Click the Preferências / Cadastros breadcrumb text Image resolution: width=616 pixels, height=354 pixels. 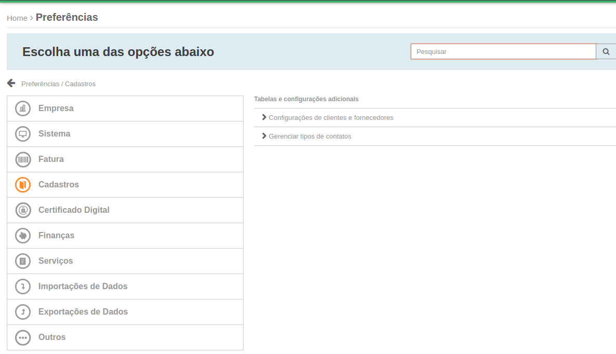pyautogui.click(x=59, y=84)
